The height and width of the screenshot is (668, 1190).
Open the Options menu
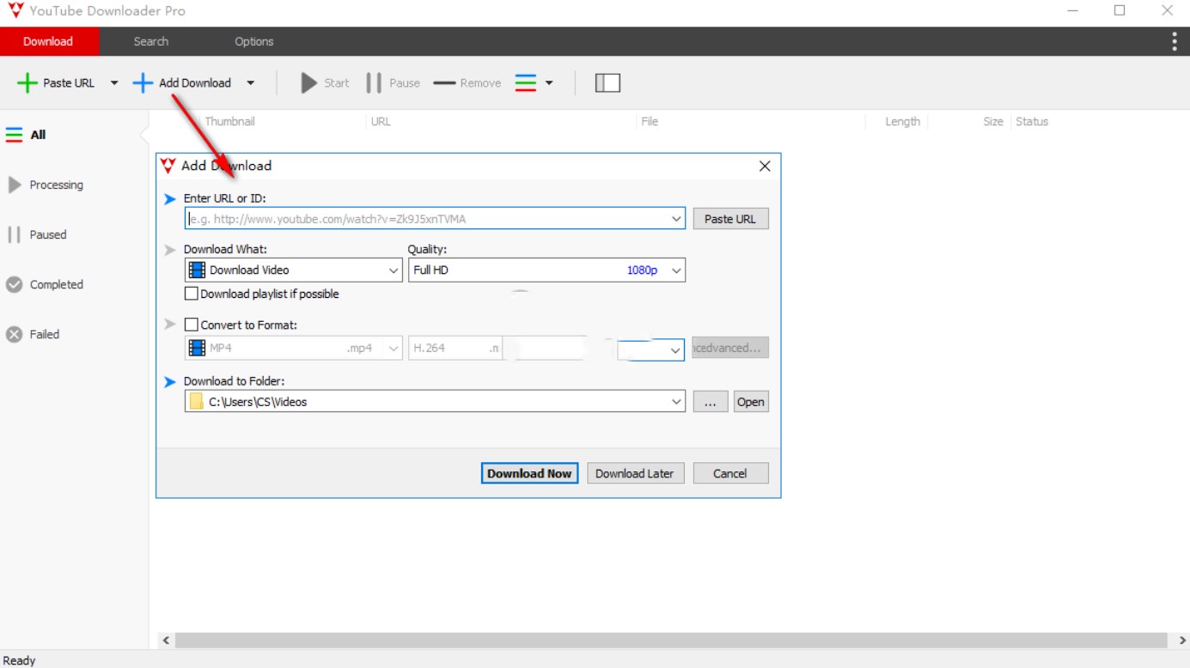click(253, 40)
